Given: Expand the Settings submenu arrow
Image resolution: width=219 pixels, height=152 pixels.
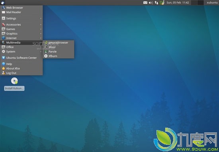Looking at the screenshot, I should click(41, 18).
